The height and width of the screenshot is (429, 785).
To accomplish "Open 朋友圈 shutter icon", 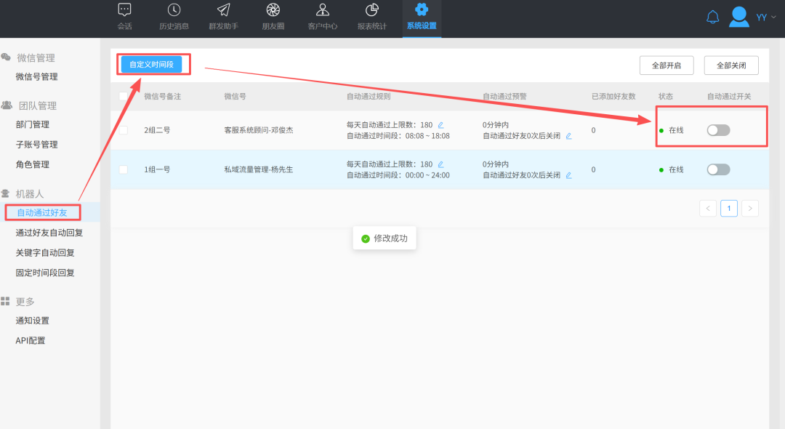I will [x=273, y=9].
